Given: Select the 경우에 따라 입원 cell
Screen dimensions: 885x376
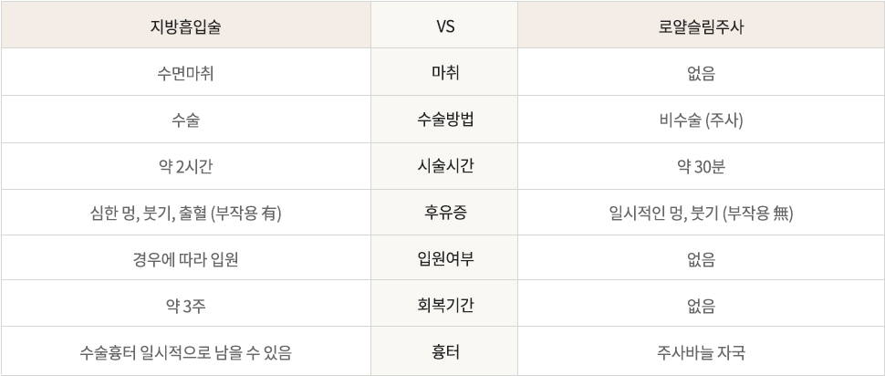Looking at the screenshot, I should click(x=185, y=259).
